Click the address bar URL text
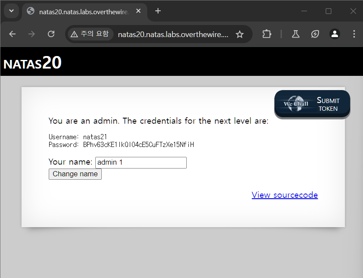Viewport: 363px width, 278px height. click(x=172, y=34)
